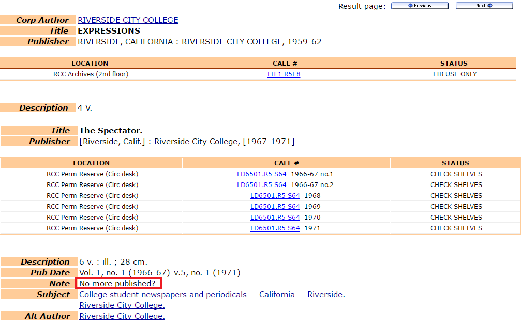Click STATUS header in Spectator table

(x=455, y=163)
